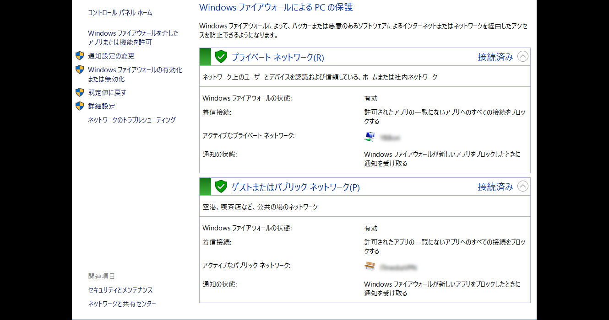Click the shield icon beside 既定値に戻す

tap(80, 92)
